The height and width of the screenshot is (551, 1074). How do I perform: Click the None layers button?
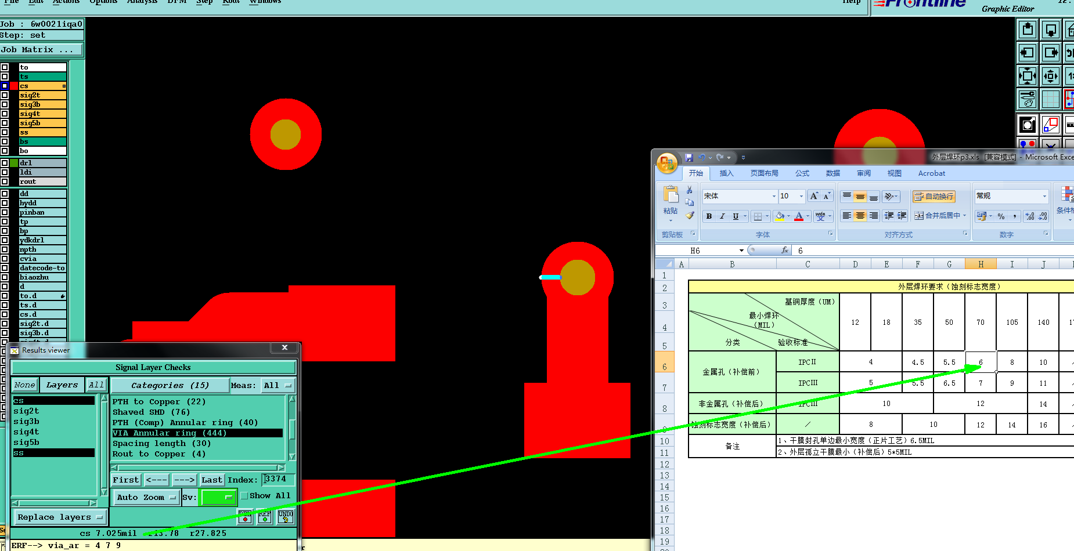point(25,385)
